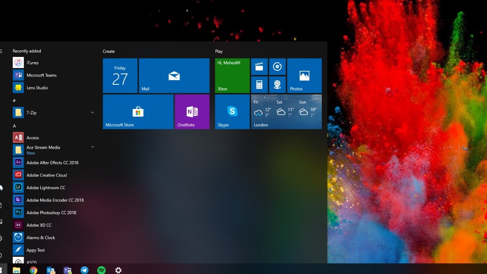Launch Microsoft Teams from the app list

[54, 75]
